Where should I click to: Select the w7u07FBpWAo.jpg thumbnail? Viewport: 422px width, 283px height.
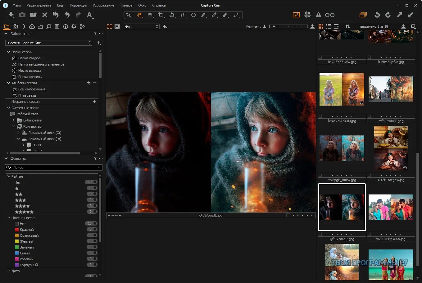click(x=391, y=207)
